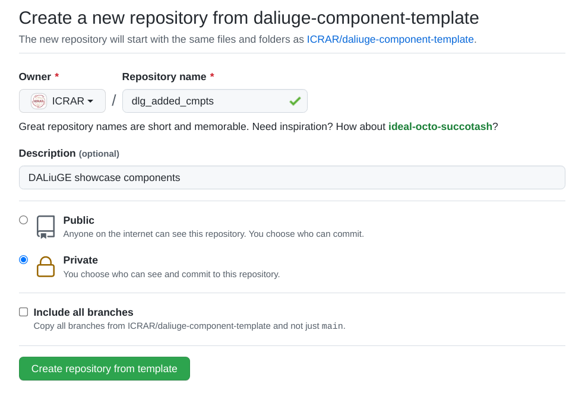Click Create repository from template button
The width and height of the screenshot is (585, 403).
(105, 369)
